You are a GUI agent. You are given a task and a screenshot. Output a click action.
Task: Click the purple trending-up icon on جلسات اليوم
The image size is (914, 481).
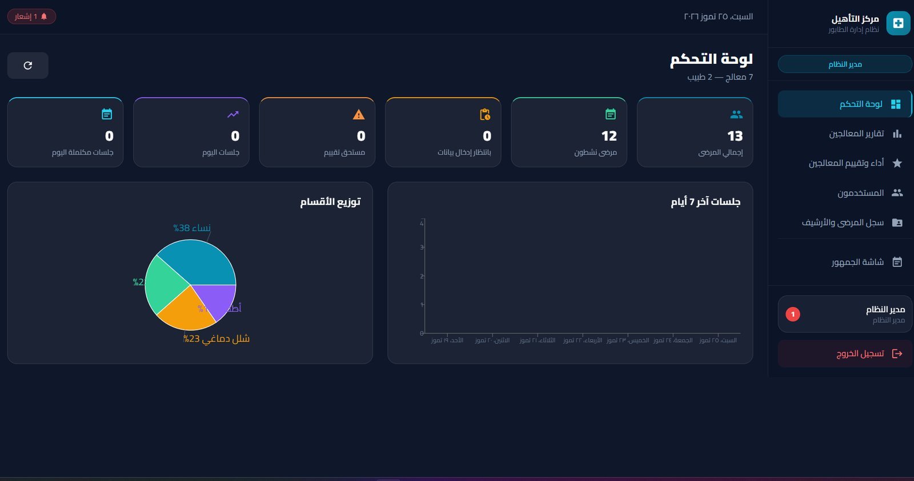coord(233,115)
